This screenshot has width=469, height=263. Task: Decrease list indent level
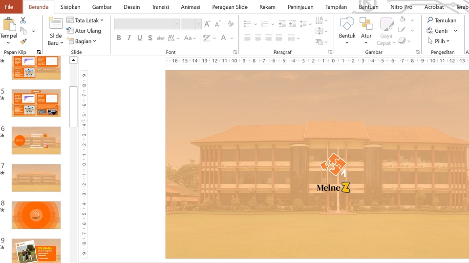coord(282,23)
